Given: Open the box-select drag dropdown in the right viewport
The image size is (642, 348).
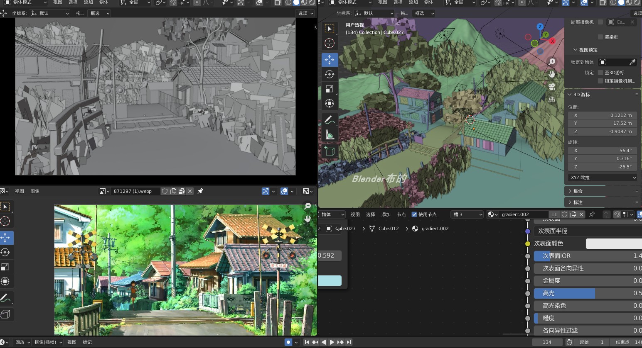Looking at the screenshot, I should pyautogui.click(x=424, y=13).
